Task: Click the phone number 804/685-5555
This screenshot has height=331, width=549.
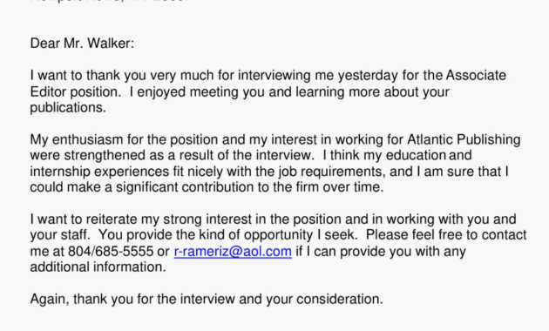Action: pos(111,251)
